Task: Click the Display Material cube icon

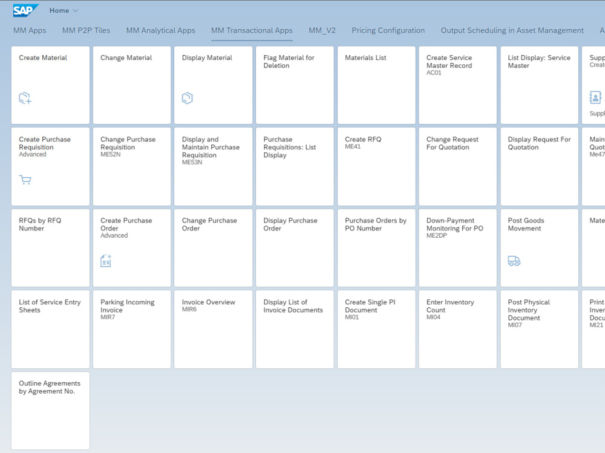Action: (187, 98)
